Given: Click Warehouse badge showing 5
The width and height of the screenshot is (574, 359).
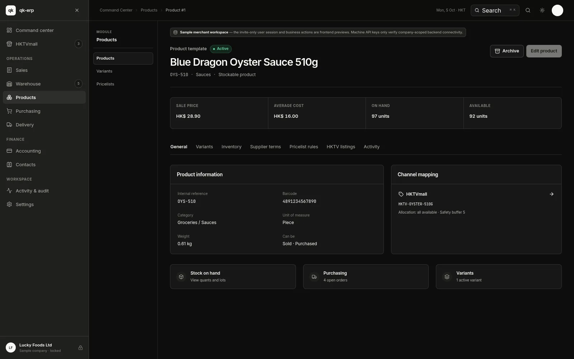Looking at the screenshot, I should coord(79,84).
